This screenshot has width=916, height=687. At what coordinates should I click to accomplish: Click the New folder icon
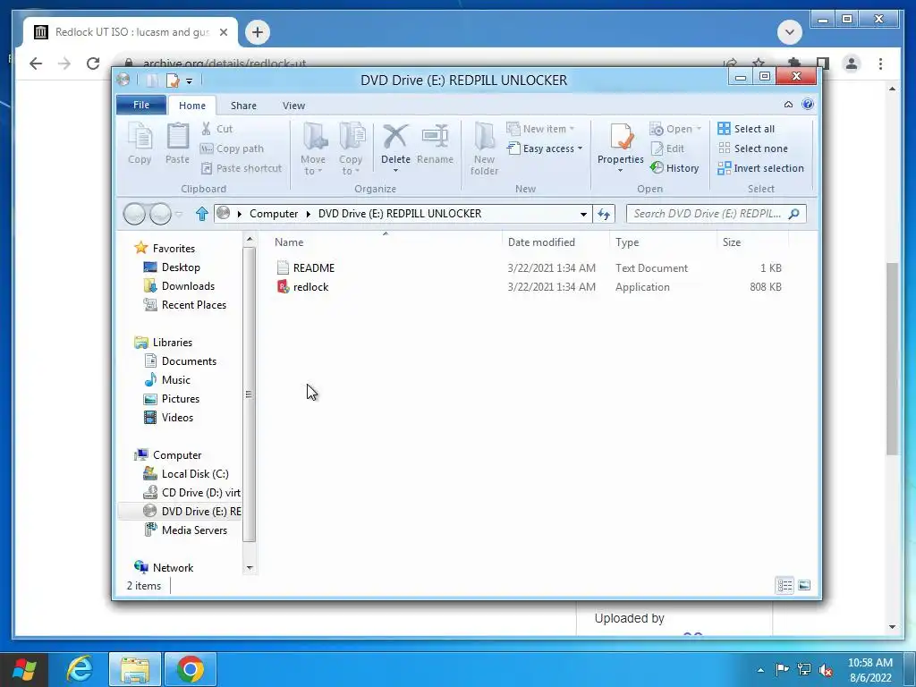[x=484, y=149]
